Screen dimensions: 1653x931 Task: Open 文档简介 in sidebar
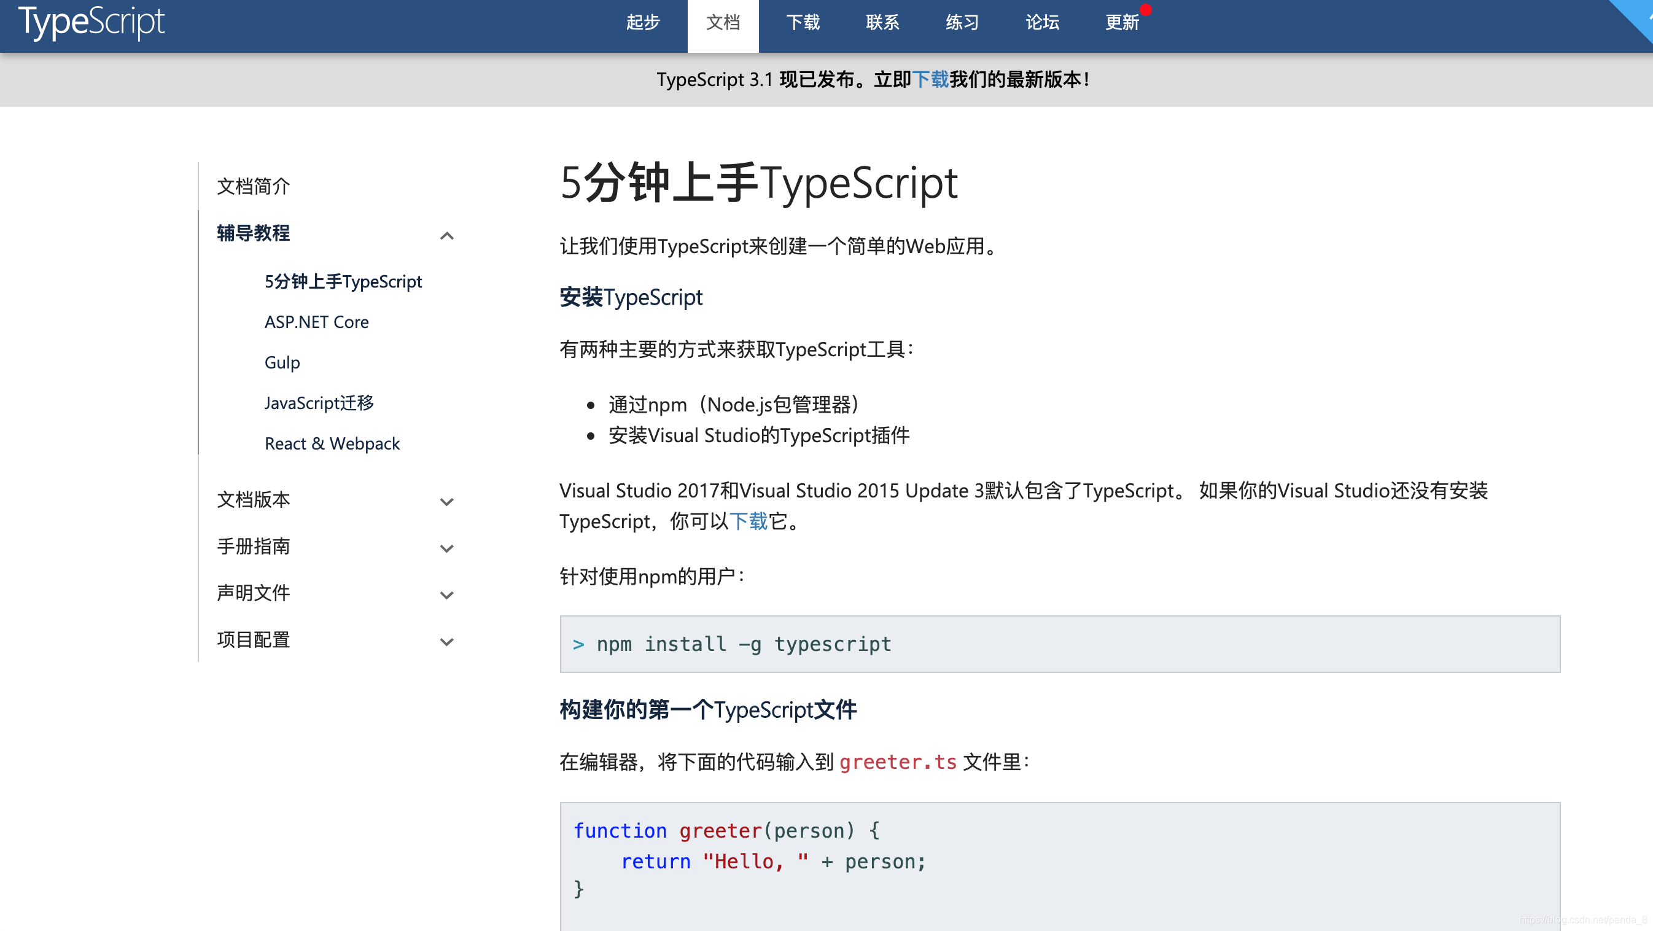(x=254, y=186)
